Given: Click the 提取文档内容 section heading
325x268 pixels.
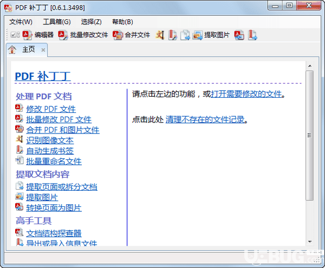Looking at the screenshot, I should tap(42, 175).
